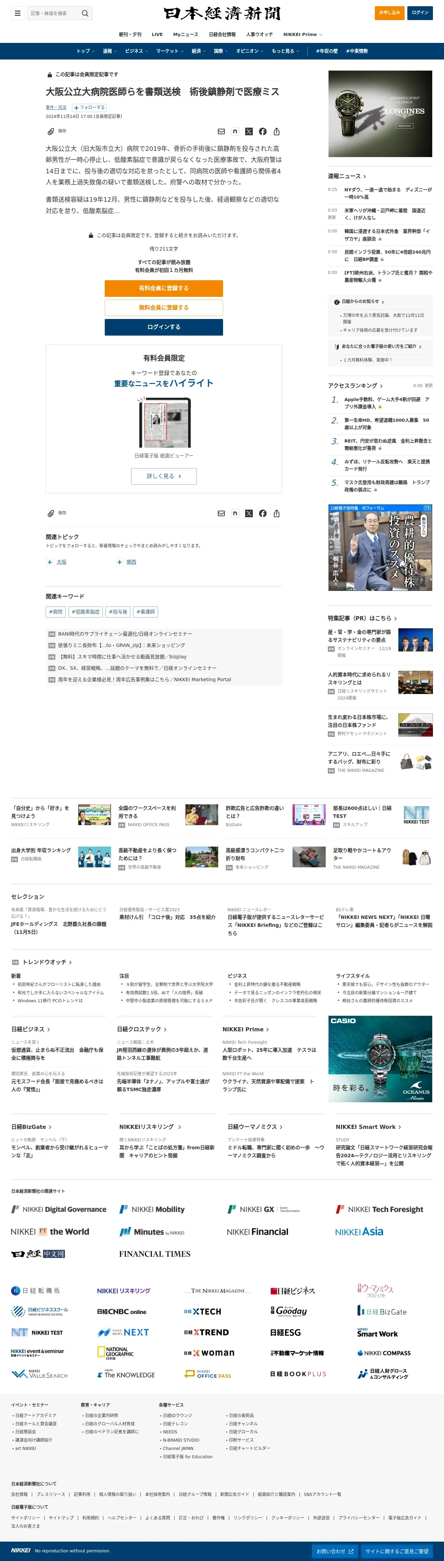Expand the NIKKEI Prime header dropdown
Screen dimensions: 444x1561
(303, 35)
